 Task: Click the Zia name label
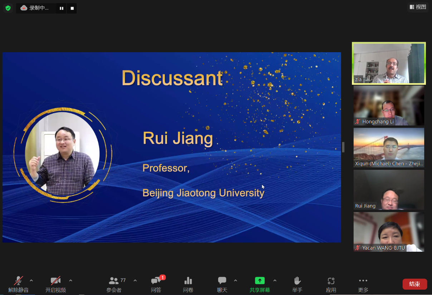coord(358,79)
